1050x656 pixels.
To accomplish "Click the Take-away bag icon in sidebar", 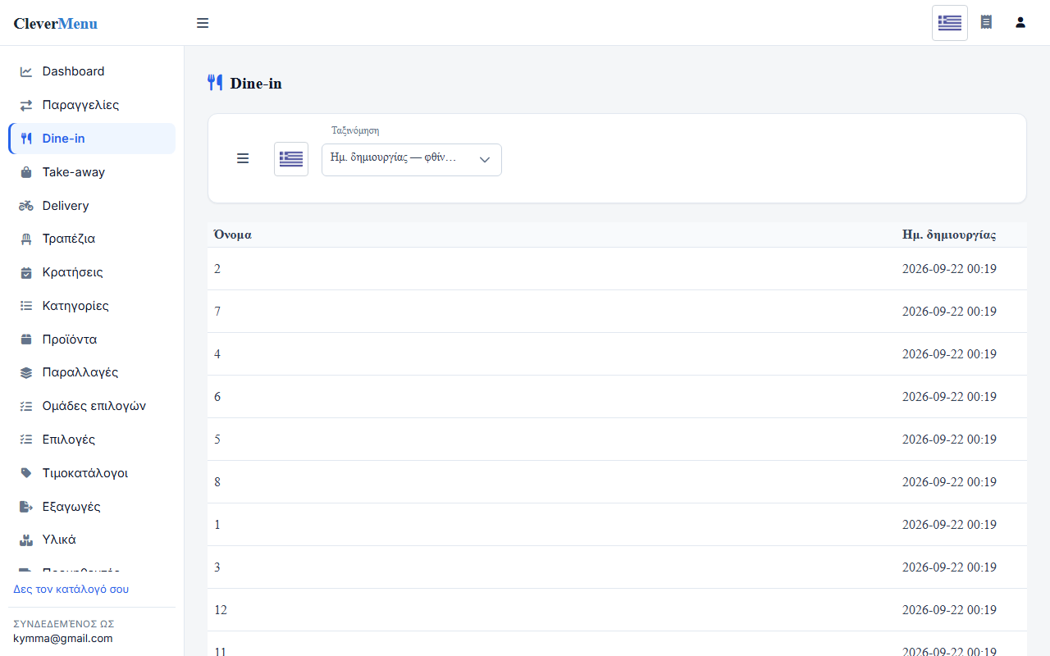I will point(26,172).
